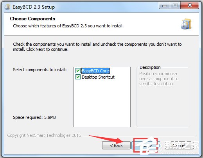
Task: Minimize the EasyBCD Setup window
Action: (165, 6)
